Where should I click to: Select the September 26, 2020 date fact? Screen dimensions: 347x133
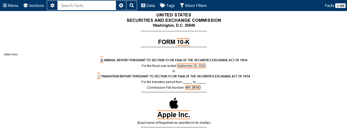191,66
